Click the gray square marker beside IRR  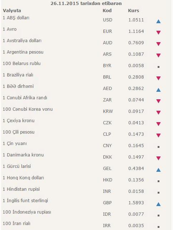click(158, 227)
